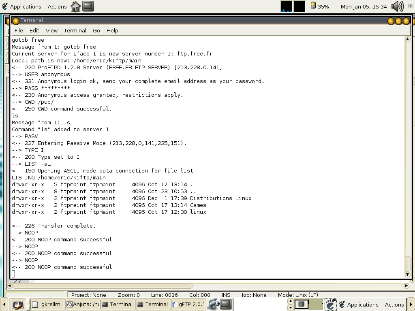
Task: Click the terminal launcher in bottom panel
Action: tap(226, 304)
